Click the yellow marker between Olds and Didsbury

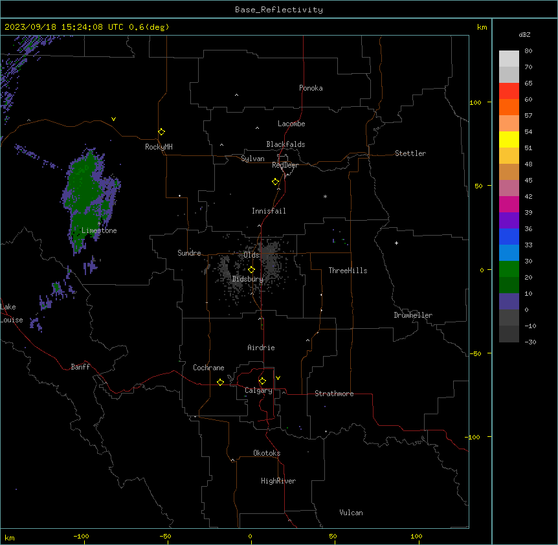tap(252, 270)
